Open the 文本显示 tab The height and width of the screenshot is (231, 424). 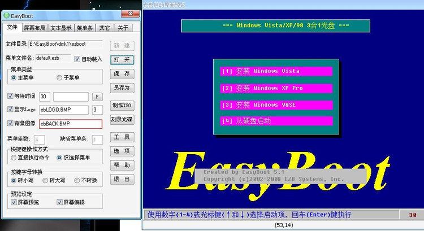(61, 28)
